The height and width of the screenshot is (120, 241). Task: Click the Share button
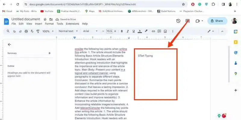(217, 21)
